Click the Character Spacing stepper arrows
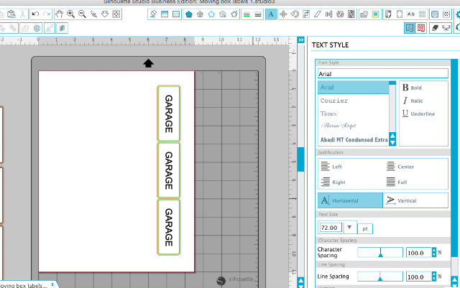Screen dimensions: 460x288 tap(434, 252)
